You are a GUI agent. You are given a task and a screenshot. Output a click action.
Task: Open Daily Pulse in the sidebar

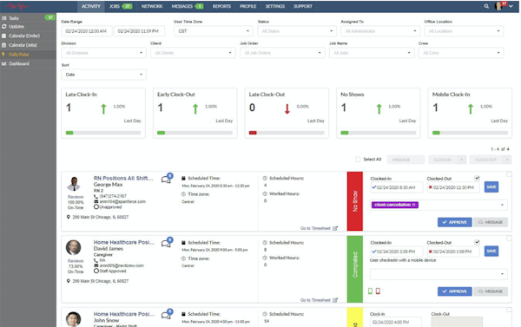(18, 55)
